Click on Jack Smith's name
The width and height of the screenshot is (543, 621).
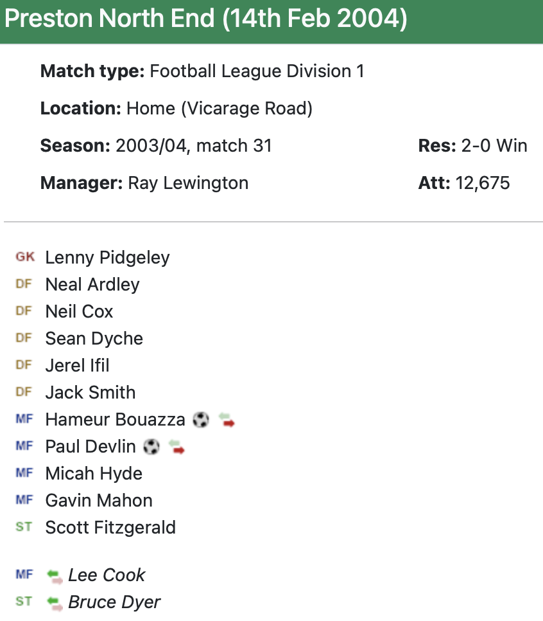pos(90,393)
